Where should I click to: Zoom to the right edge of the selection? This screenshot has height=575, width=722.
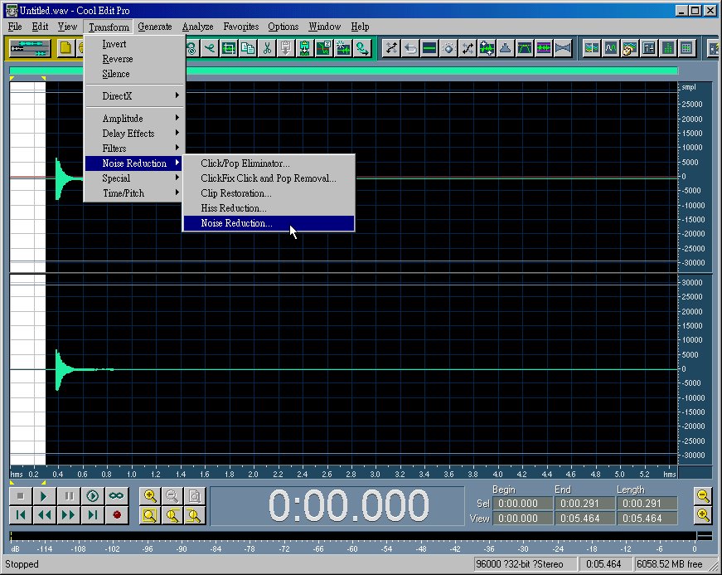pyautogui.click(x=194, y=515)
